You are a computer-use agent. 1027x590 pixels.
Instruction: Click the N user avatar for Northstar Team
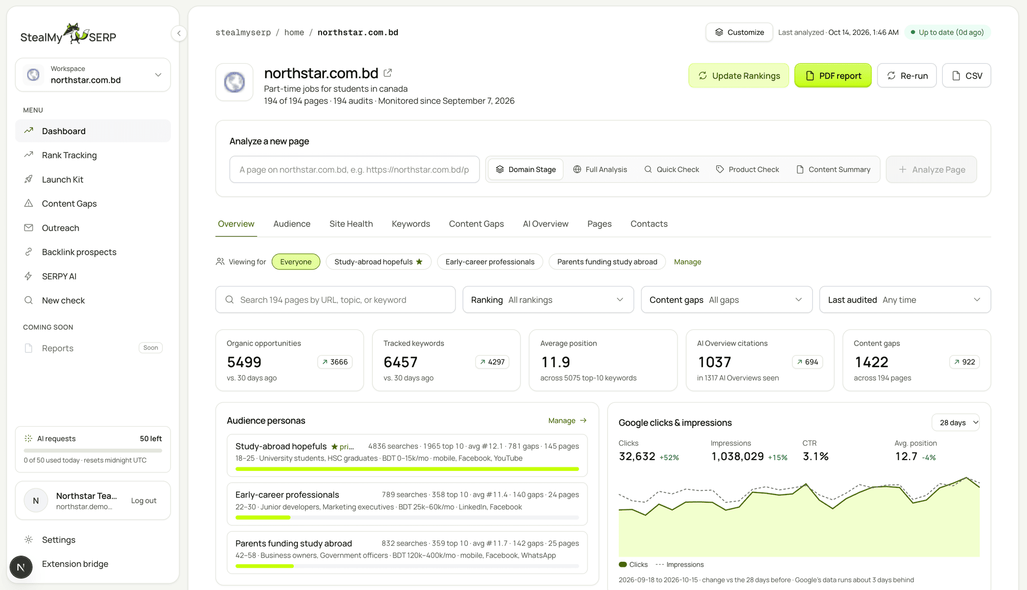[x=36, y=501]
